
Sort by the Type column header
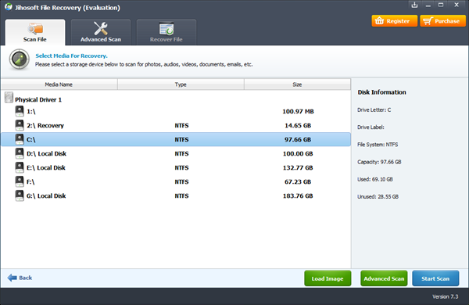[181, 84]
